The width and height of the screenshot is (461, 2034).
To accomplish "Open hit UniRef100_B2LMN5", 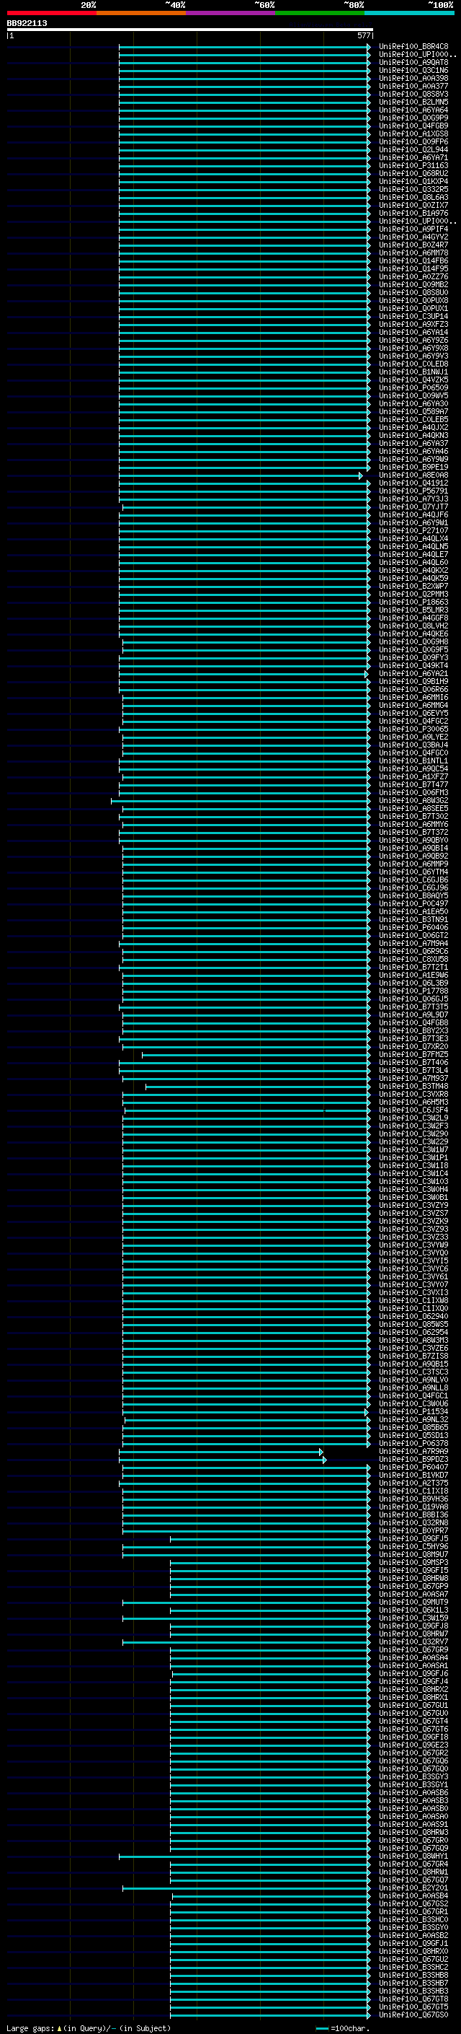I will (413, 102).
